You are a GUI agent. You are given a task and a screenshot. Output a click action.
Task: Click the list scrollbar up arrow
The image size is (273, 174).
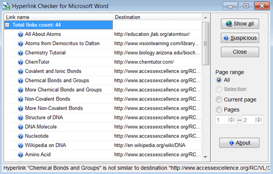click(206, 17)
